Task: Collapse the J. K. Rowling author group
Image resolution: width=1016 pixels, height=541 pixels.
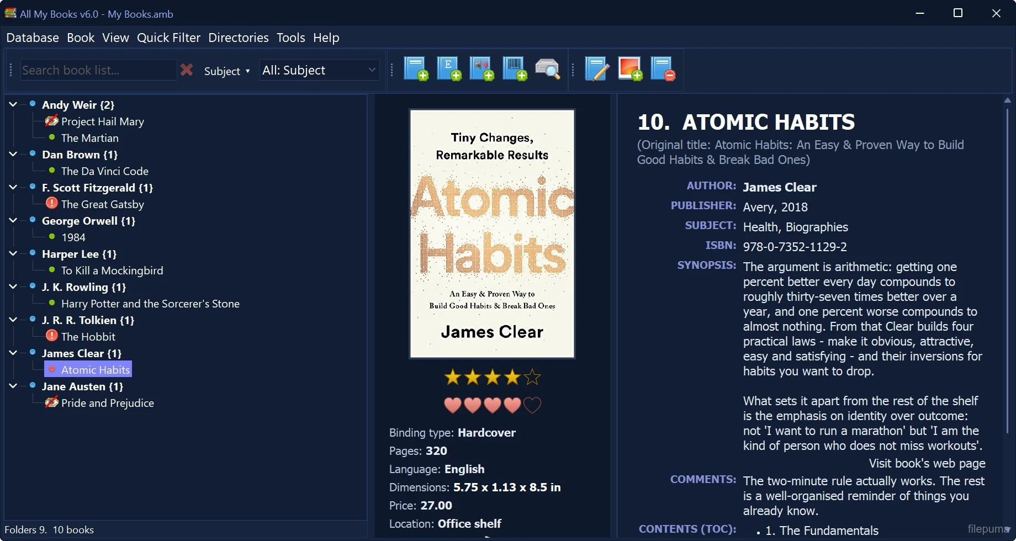Action: click(13, 287)
